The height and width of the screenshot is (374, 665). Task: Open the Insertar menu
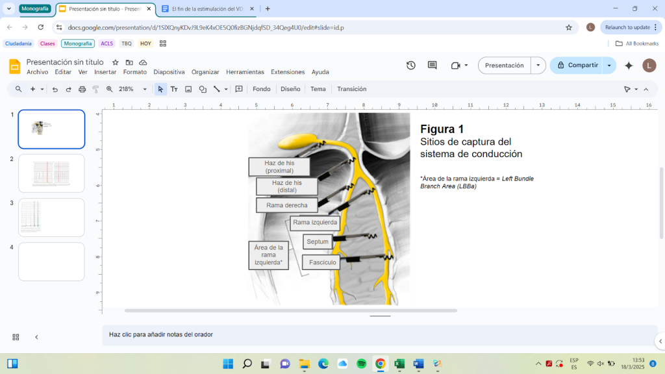(x=105, y=72)
